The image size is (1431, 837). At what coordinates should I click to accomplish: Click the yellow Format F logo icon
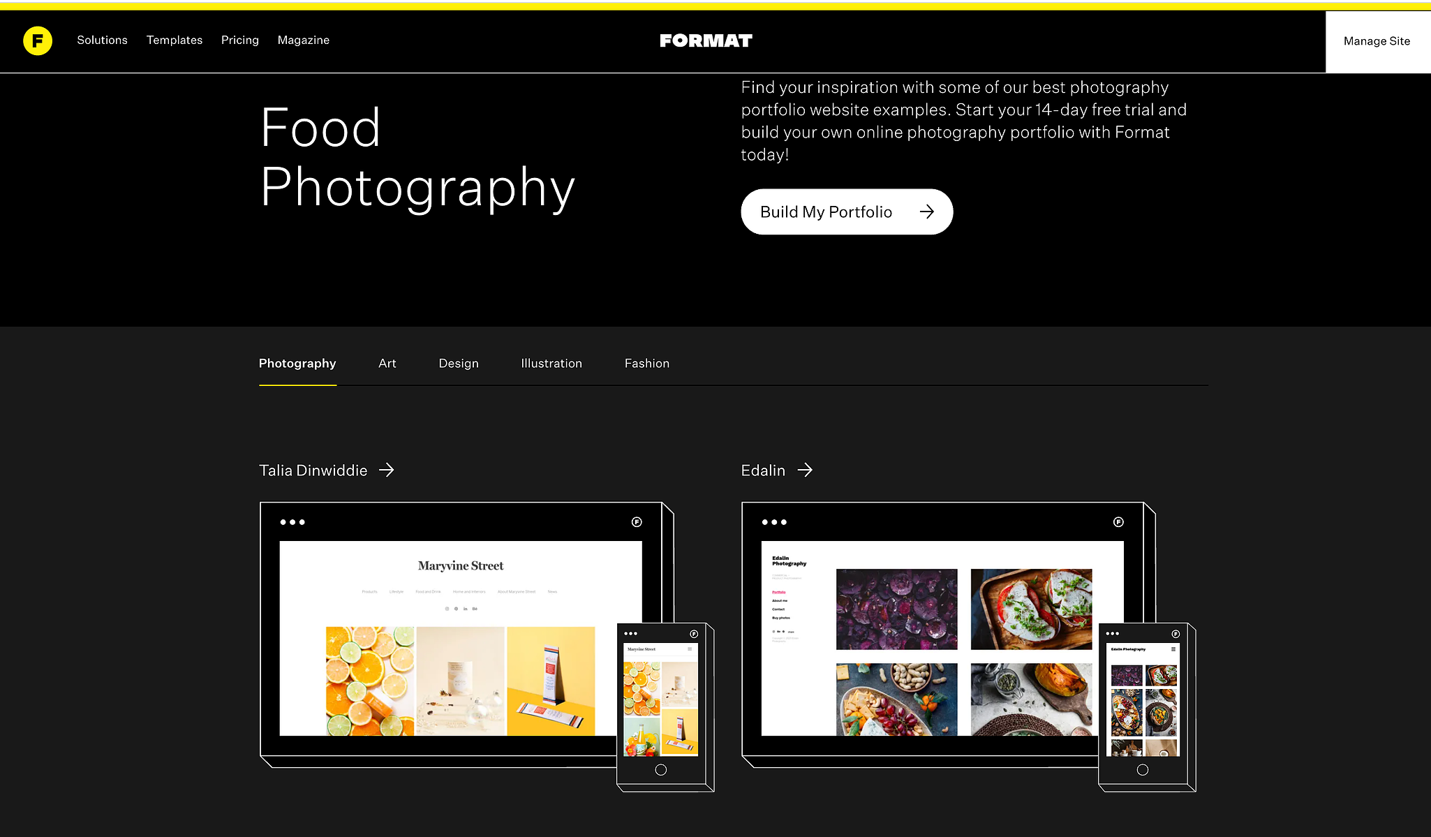(38, 40)
